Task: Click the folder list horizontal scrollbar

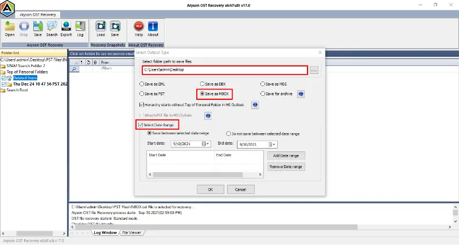Action: tap(34, 234)
